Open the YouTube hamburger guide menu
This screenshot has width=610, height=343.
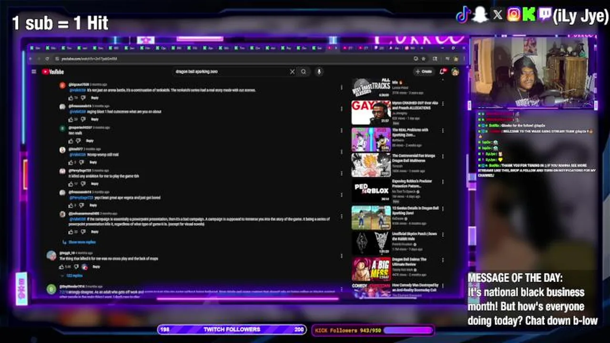coord(34,71)
